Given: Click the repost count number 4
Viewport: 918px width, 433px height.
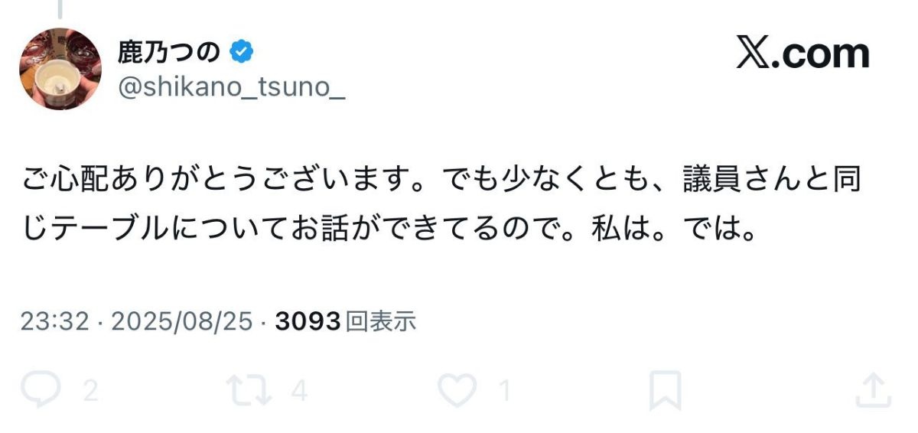Looking at the screenshot, I should click(x=300, y=392).
